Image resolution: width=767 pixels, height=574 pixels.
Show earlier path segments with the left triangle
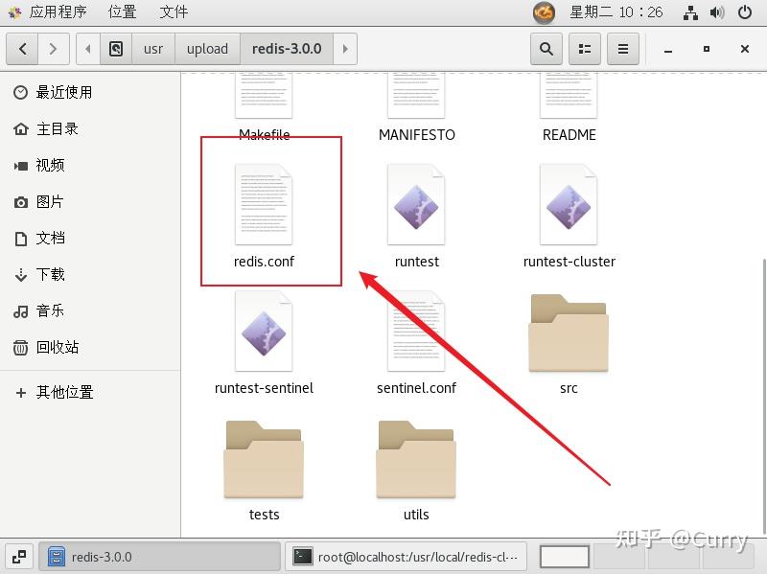point(88,49)
